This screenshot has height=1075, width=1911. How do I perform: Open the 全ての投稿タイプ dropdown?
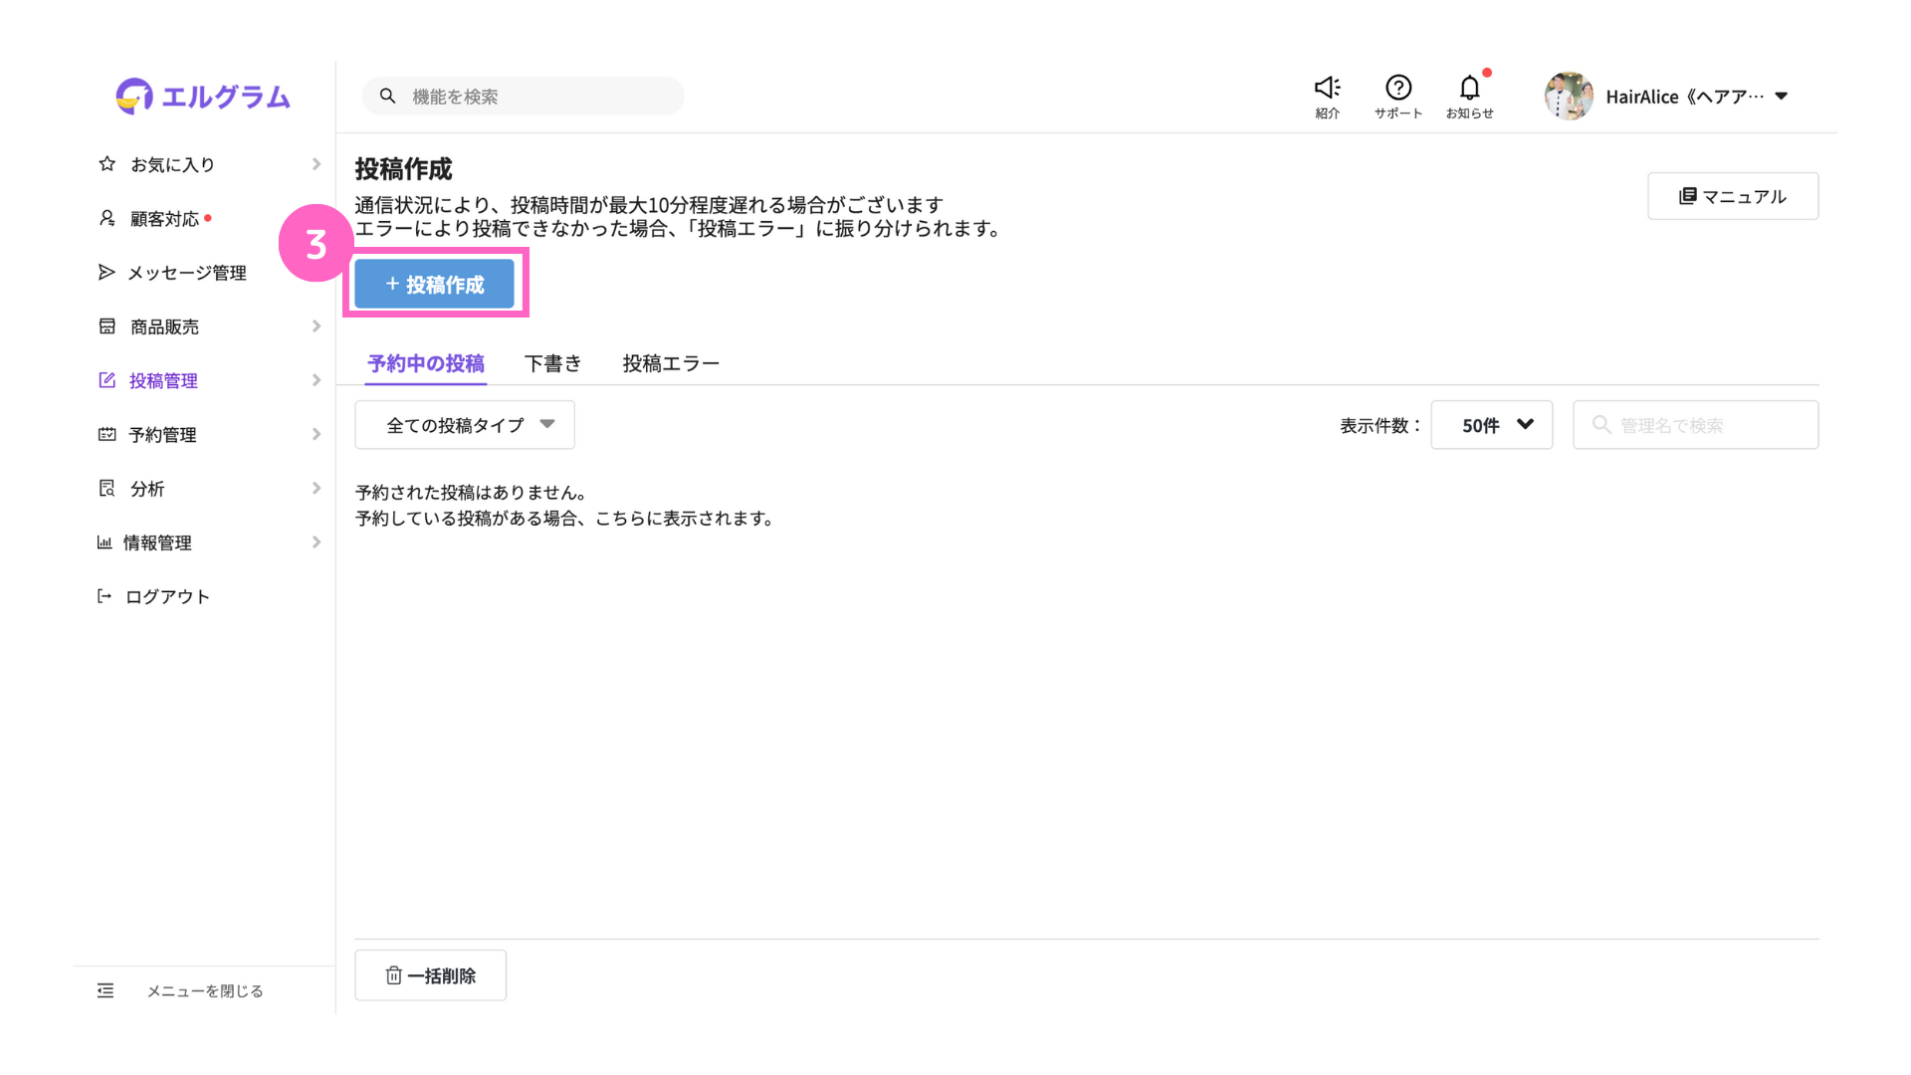coord(465,425)
